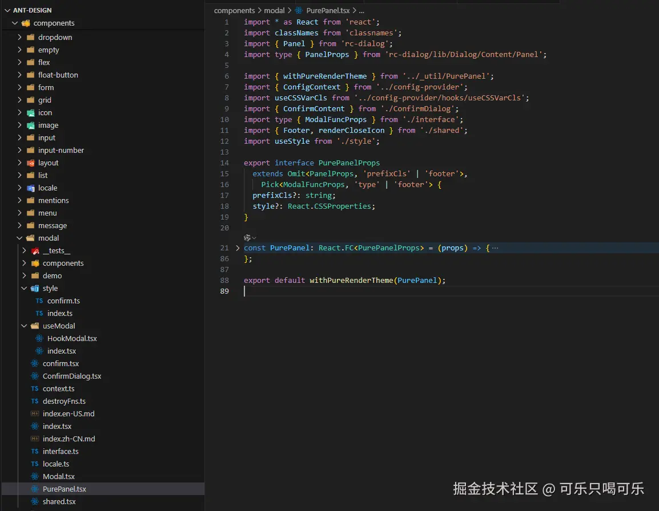Collapse the useModal folder chevron
This screenshot has width=659, height=511.
(x=24, y=326)
